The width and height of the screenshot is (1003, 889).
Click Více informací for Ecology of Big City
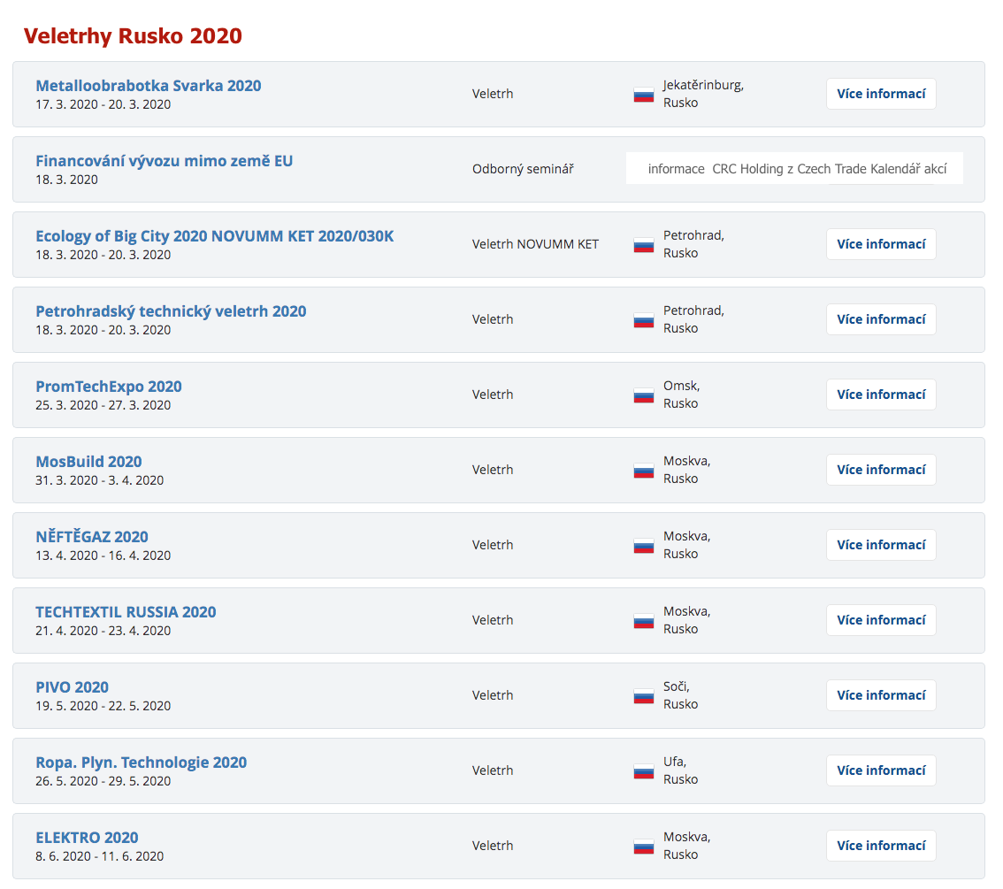881,244
